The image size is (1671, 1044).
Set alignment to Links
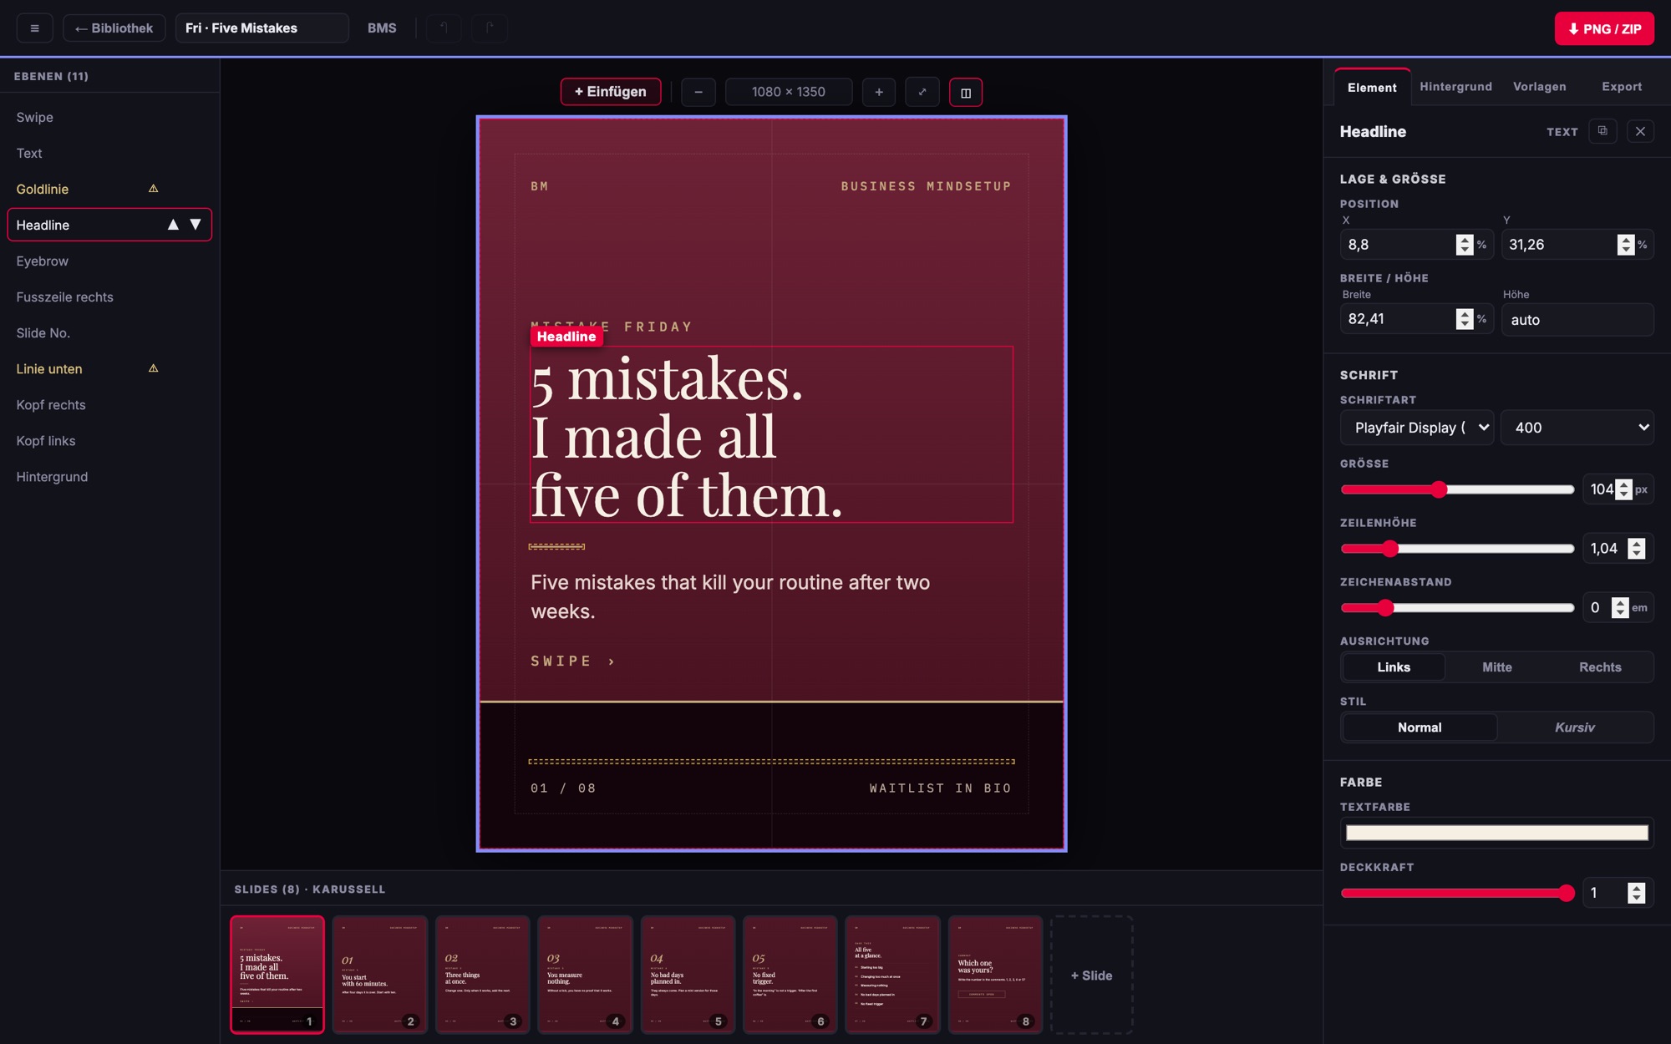pyautogui.click(x=1394, y=667)
